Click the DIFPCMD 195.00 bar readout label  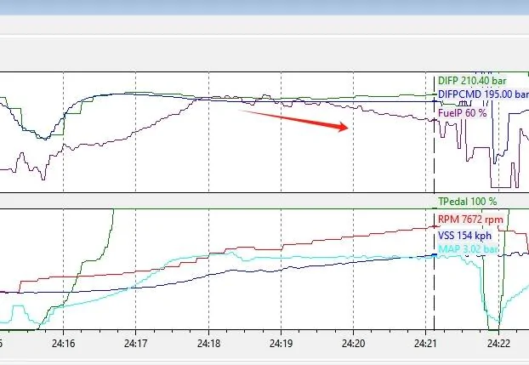pos(483,94)
